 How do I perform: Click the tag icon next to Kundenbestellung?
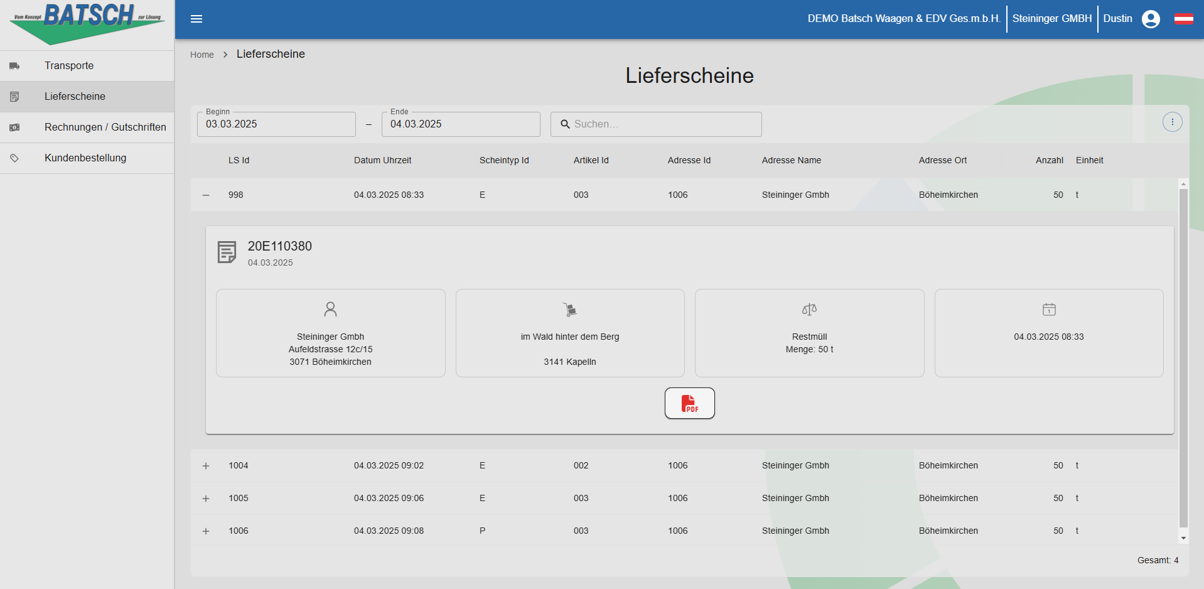(x=14, y=158)
